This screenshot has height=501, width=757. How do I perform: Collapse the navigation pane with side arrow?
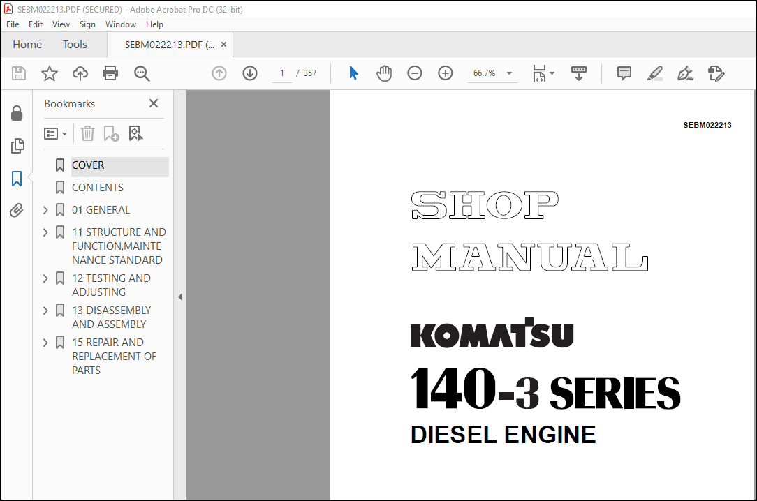click(180, 297)
